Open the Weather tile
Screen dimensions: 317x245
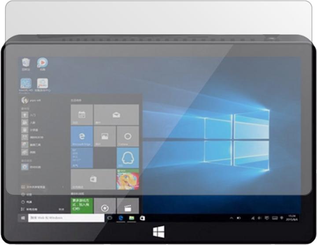(82, 158)
